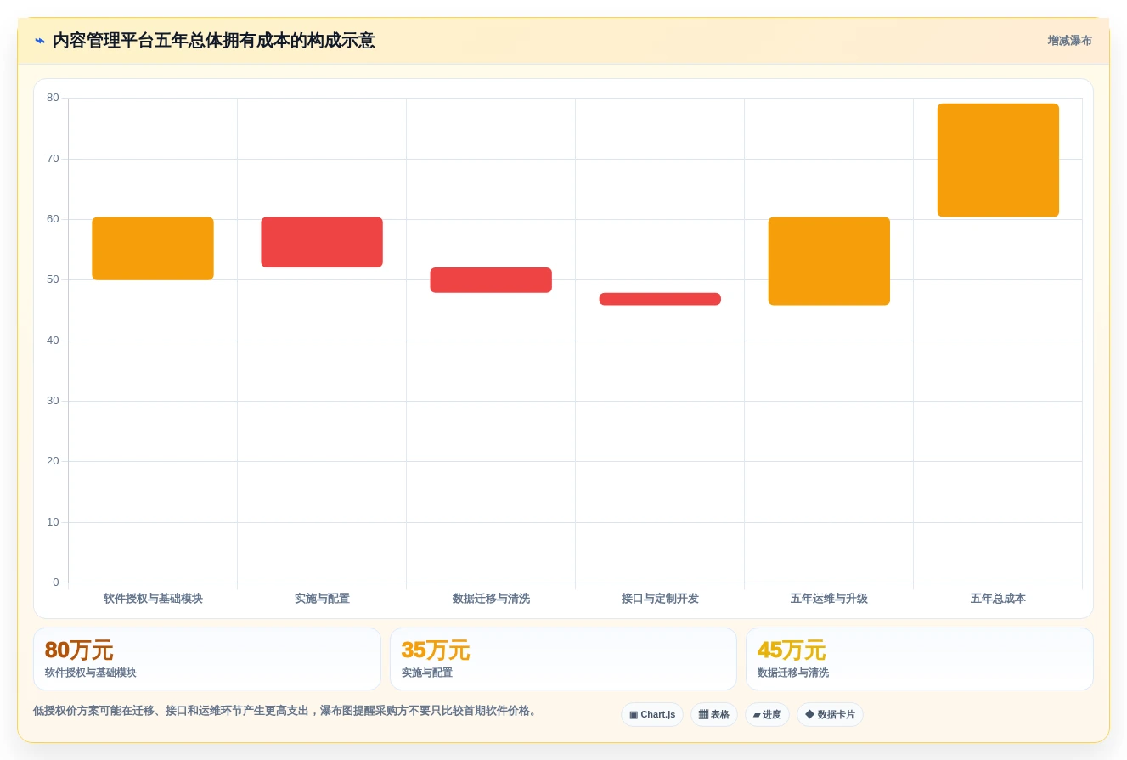This screenshot has height=760, width=1127.
Task: Click the y-axis value 30
Action: click(x=53, y=401)
